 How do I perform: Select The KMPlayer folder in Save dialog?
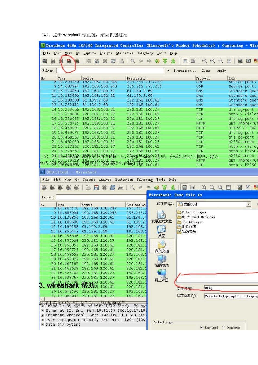(x=190, y=222)
